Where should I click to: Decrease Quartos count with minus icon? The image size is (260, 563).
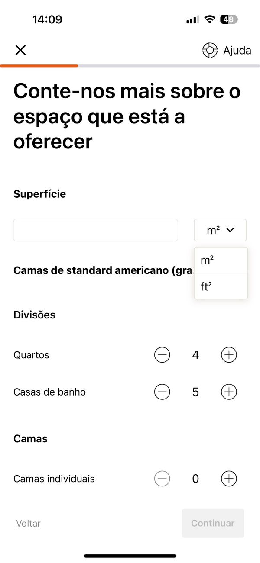pyautogui.click(x=162, y=355)
